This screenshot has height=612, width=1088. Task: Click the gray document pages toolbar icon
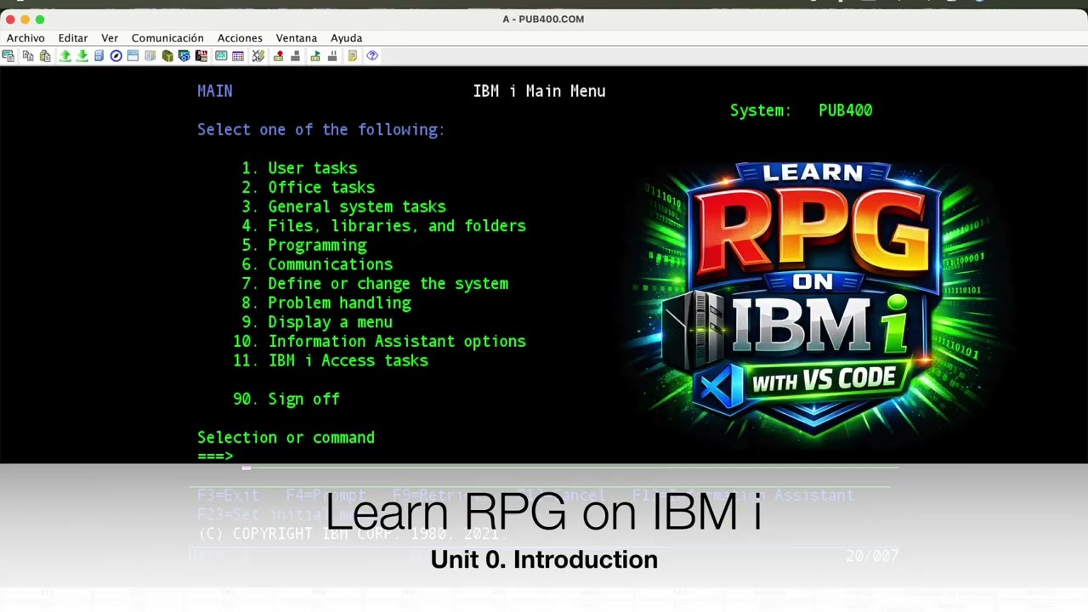point(150,56)
